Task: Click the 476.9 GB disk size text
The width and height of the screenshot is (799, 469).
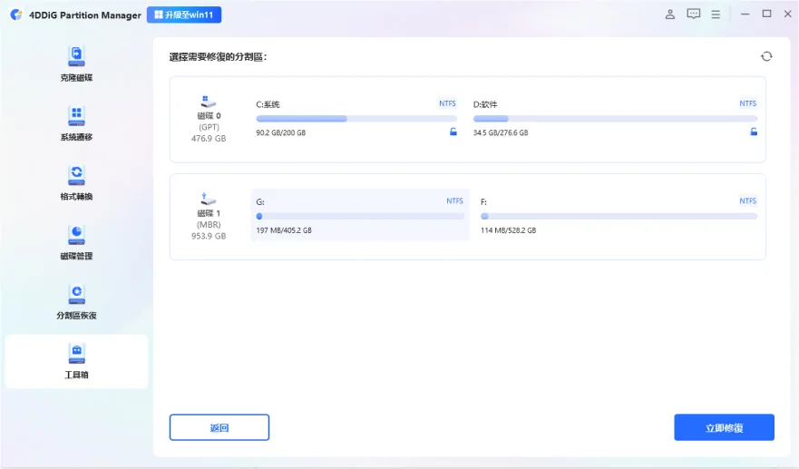Action: pyautogui.click(x=209, y=139)
